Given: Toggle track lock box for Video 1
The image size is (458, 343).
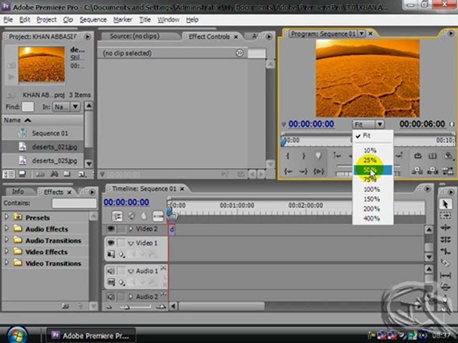Looking at the screenshot, I should coord(121,242).
